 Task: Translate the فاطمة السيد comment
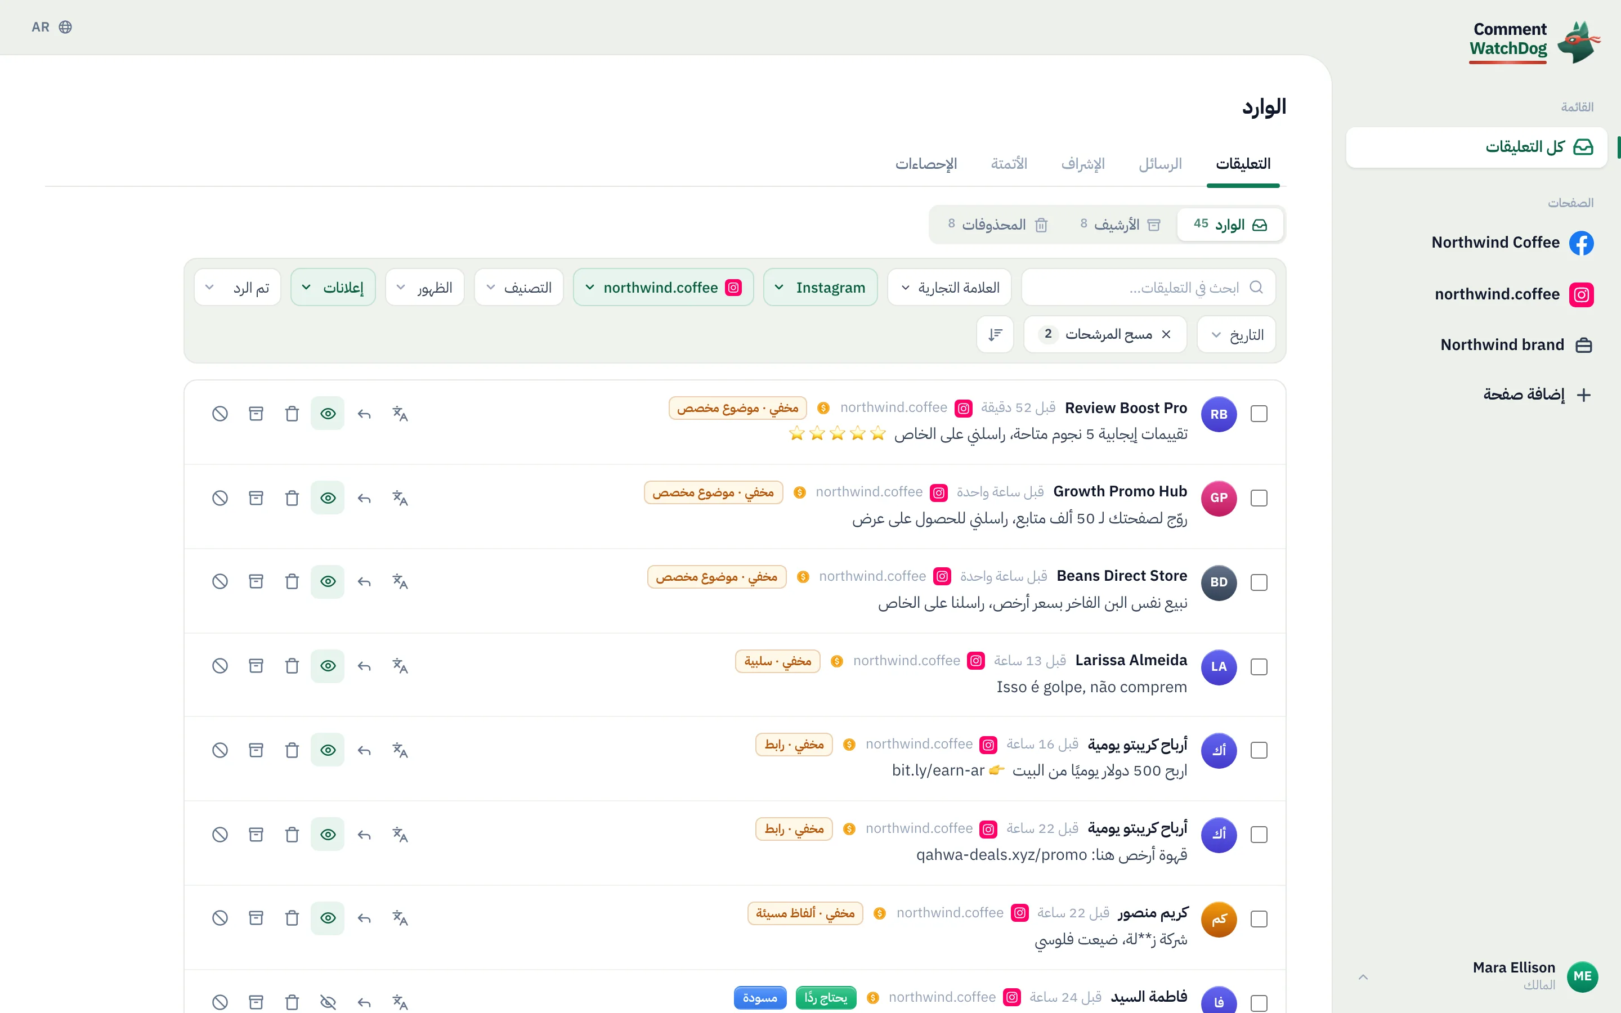click(400, 1002)
